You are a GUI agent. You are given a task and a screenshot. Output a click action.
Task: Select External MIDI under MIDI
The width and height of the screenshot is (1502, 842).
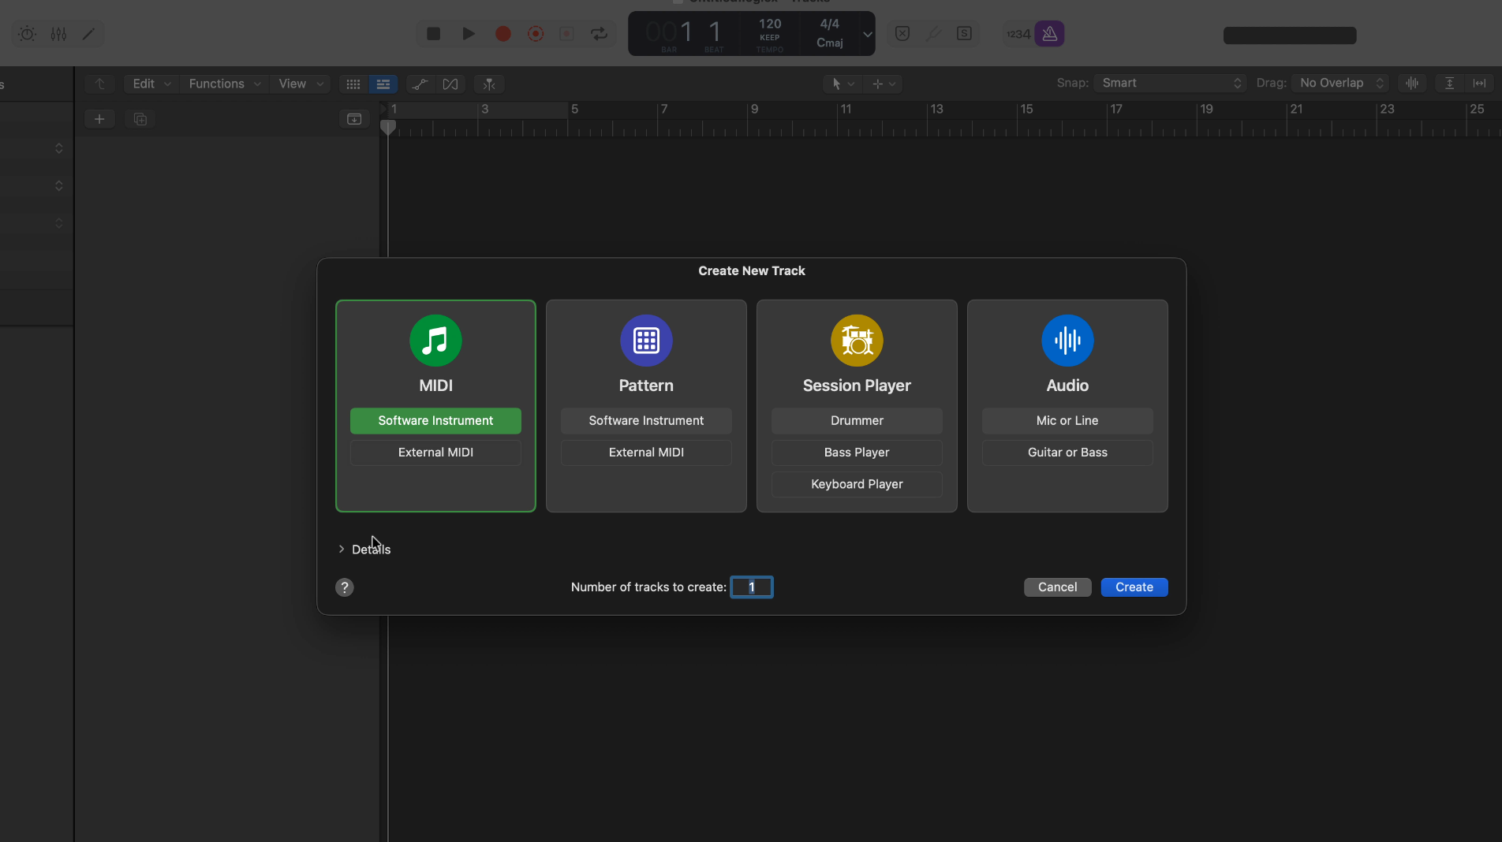(x=435, y=453)
